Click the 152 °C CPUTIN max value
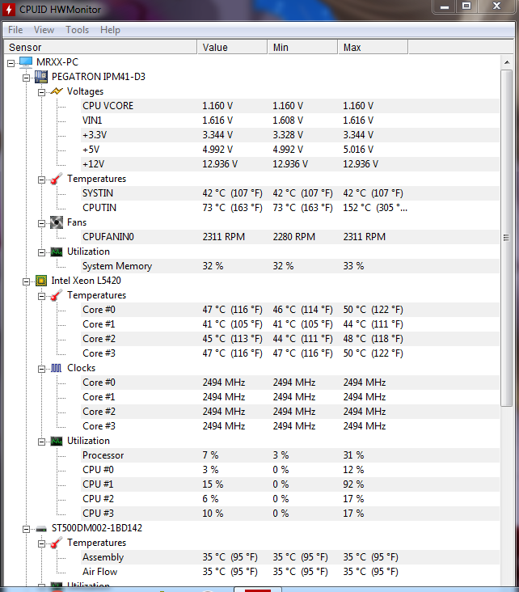Viewport: 519px width, 592px height. [375, 208]
